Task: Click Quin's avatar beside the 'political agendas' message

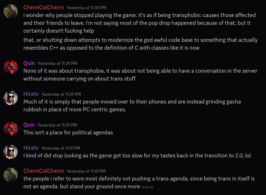Action: pos(11,129)
